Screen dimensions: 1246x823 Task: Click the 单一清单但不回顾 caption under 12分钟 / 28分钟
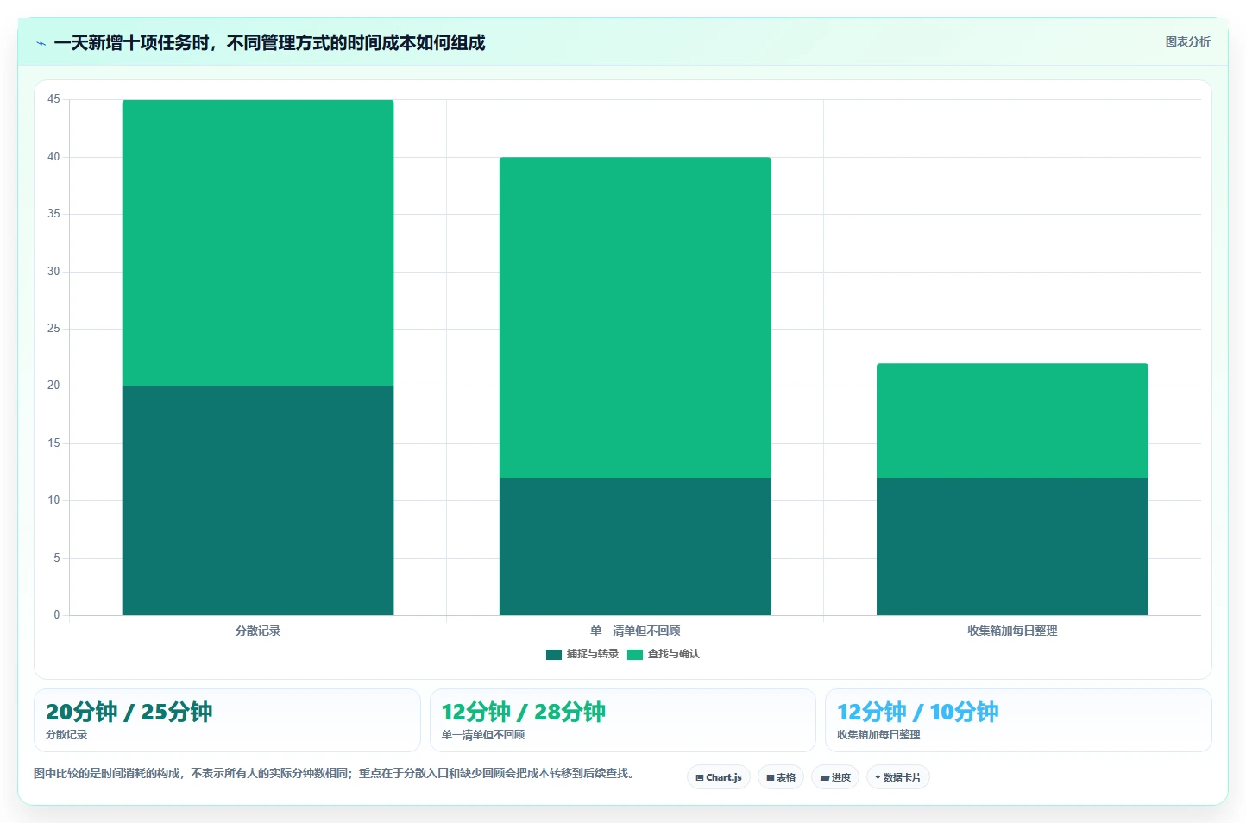[x=483, y=735]
